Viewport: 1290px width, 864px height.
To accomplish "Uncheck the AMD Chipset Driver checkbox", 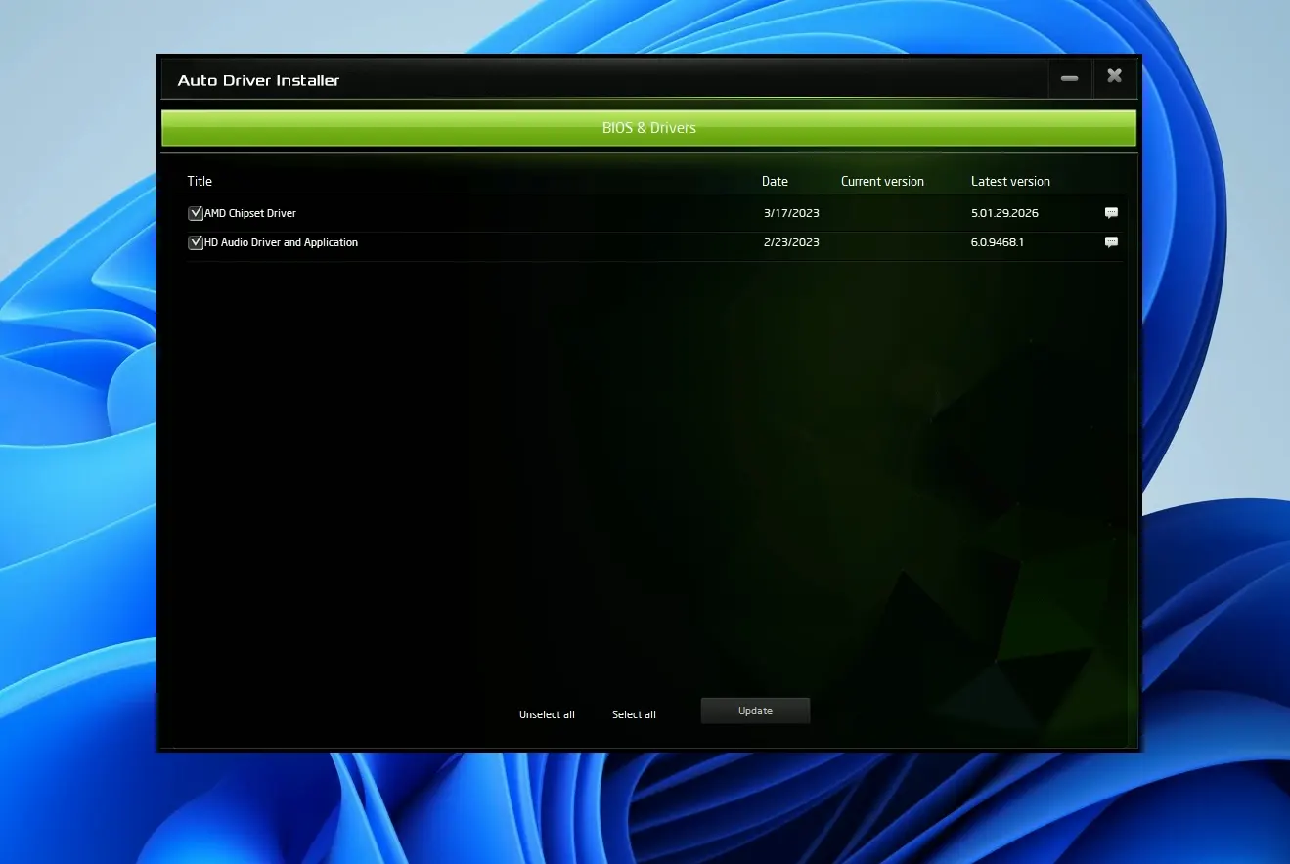I will coord(196,213).
